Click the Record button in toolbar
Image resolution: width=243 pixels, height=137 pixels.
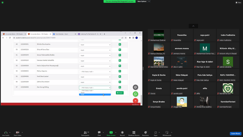pos(122,133)
